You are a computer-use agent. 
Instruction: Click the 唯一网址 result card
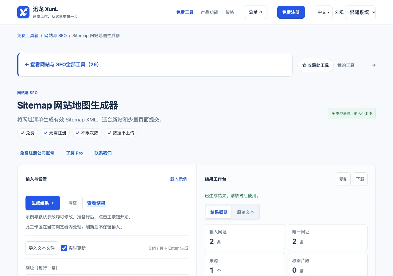(x=328, y=237)
